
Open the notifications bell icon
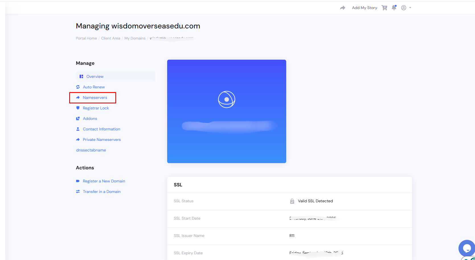point(394,8)
